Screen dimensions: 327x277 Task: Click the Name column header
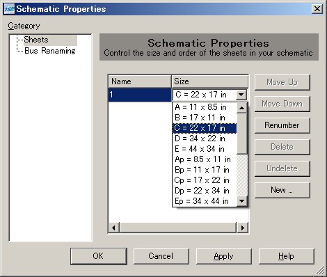coord(140,81)
